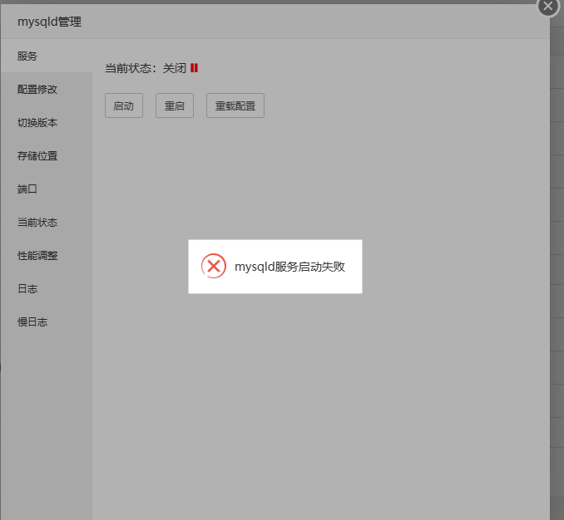Click the red stopped status icon
The image size is (564, 520).
(x=194, y=68)
